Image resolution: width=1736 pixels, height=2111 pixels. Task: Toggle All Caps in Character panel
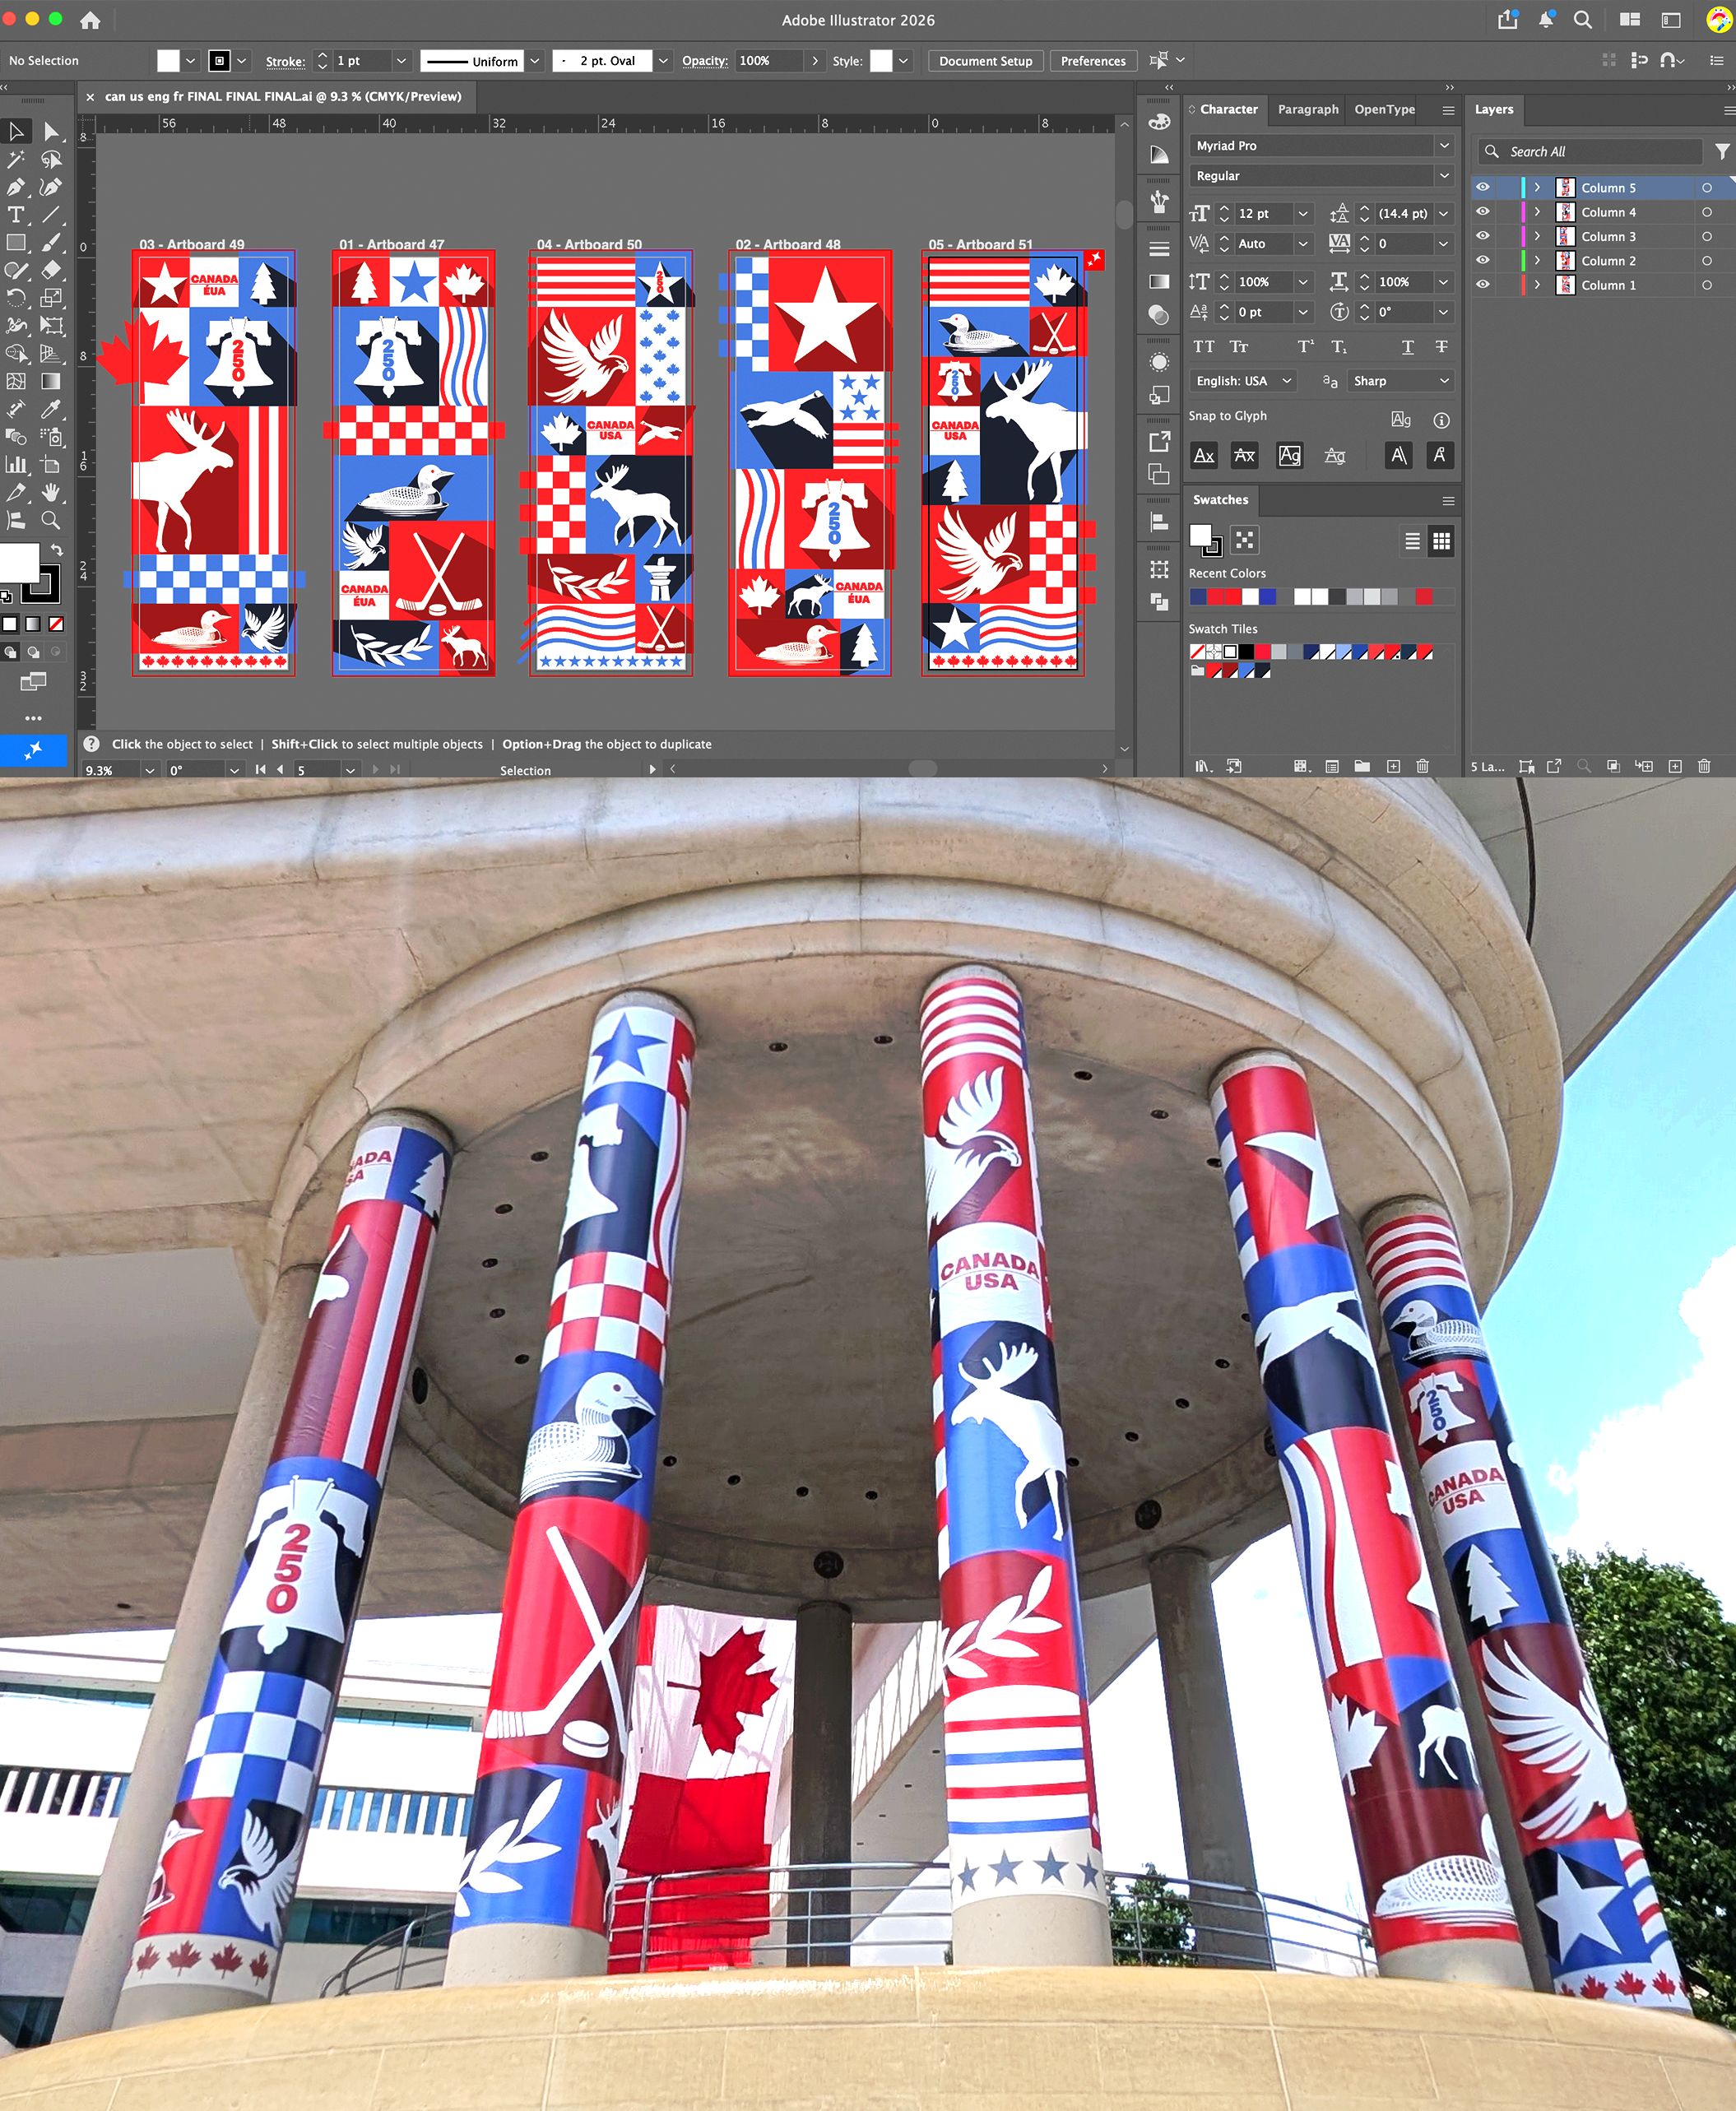pyautogui.click(x=1204, y=347)
